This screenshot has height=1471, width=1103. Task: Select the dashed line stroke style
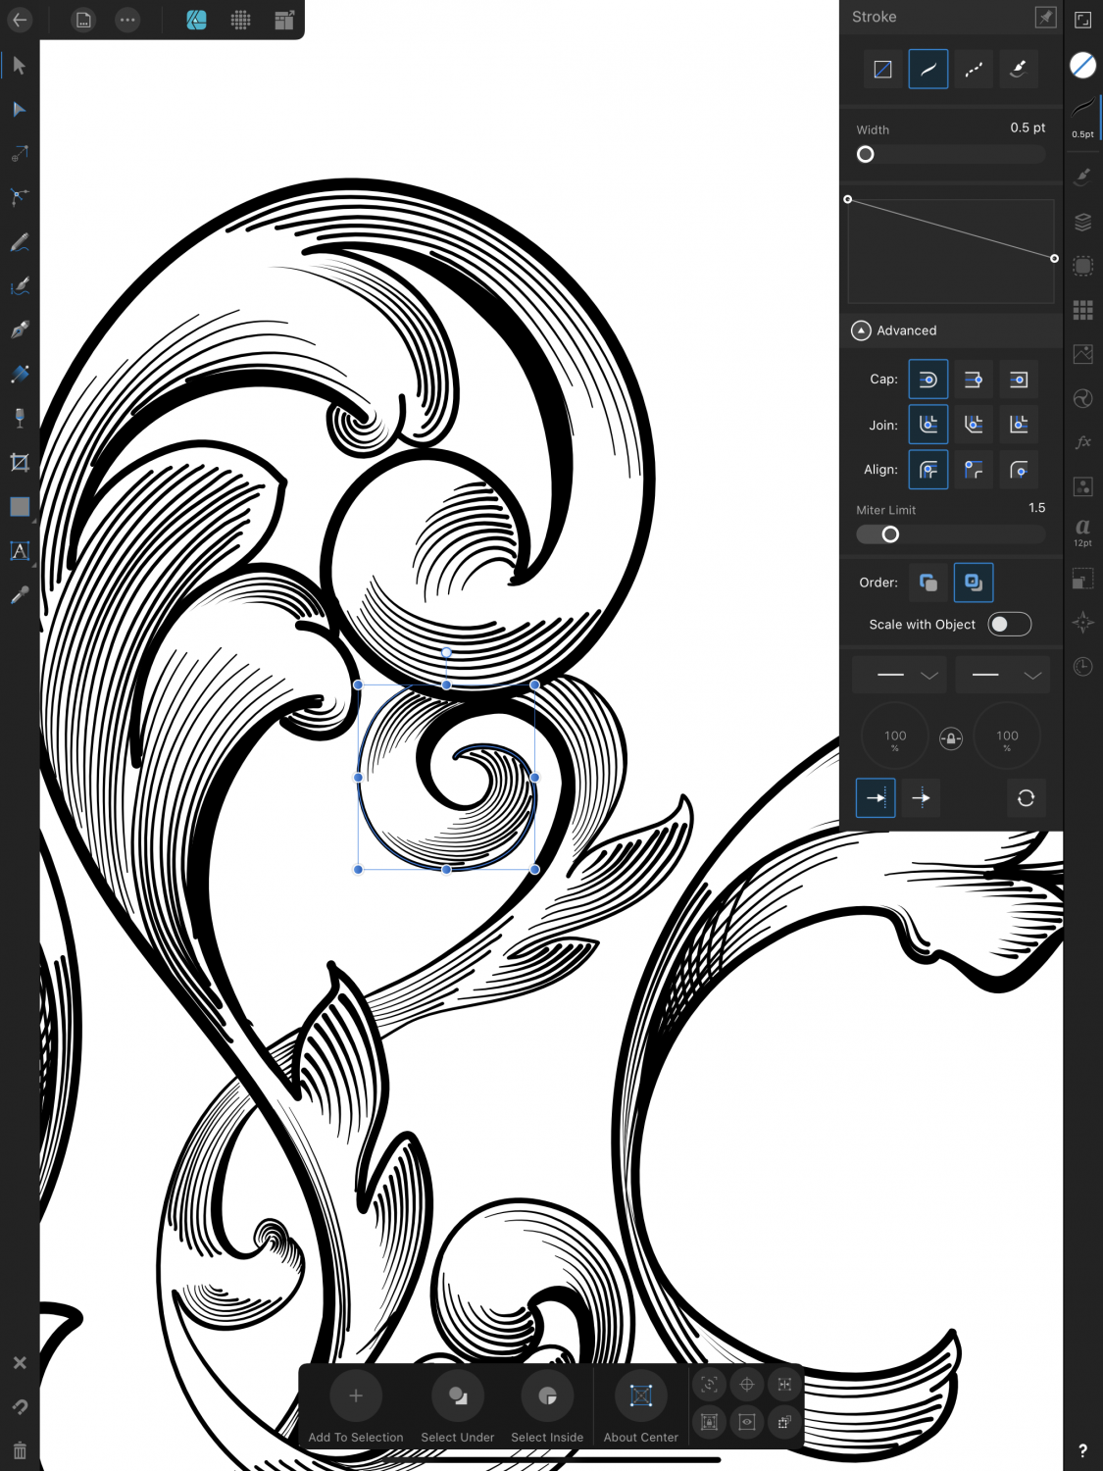coord(974,69)
